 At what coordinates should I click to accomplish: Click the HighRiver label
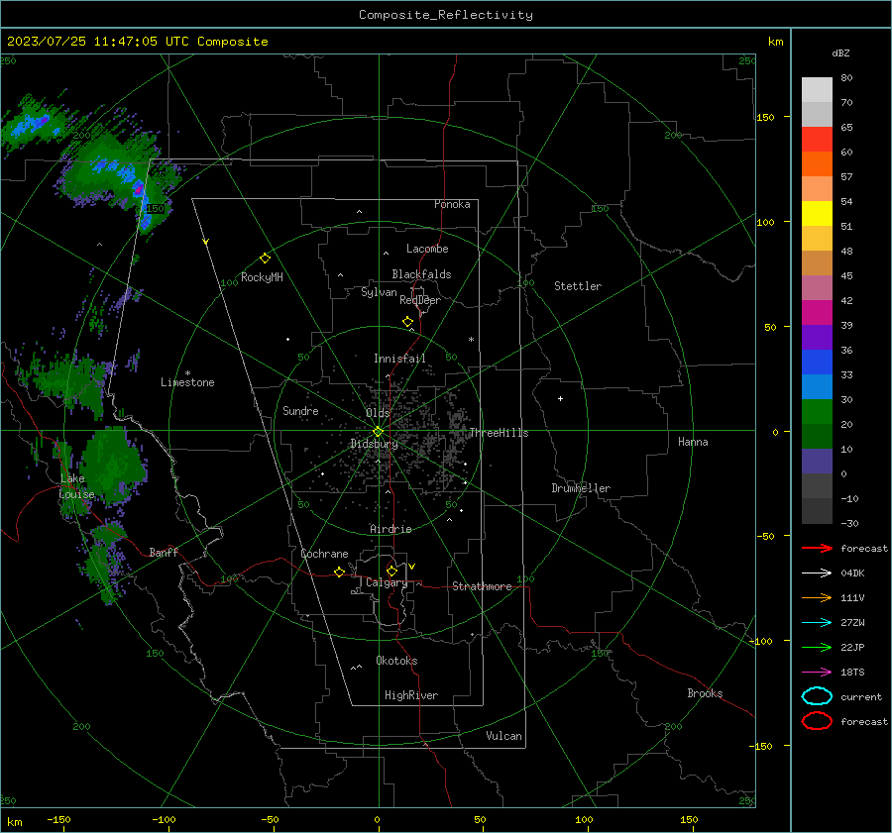point(411,695)
